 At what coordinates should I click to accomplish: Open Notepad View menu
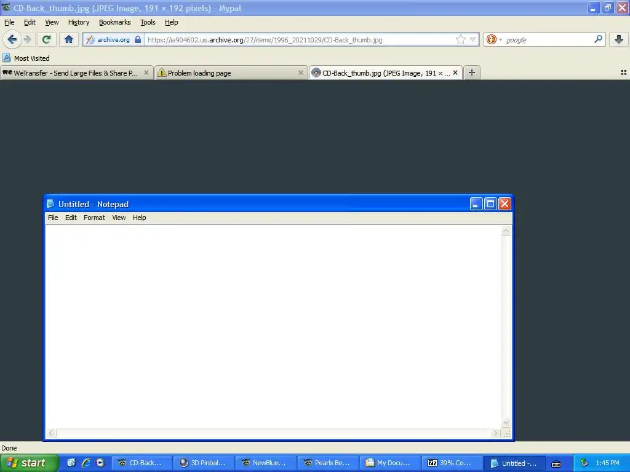point(119,218)
